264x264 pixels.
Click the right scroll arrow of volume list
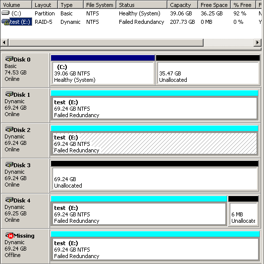[x=258, y=43]
